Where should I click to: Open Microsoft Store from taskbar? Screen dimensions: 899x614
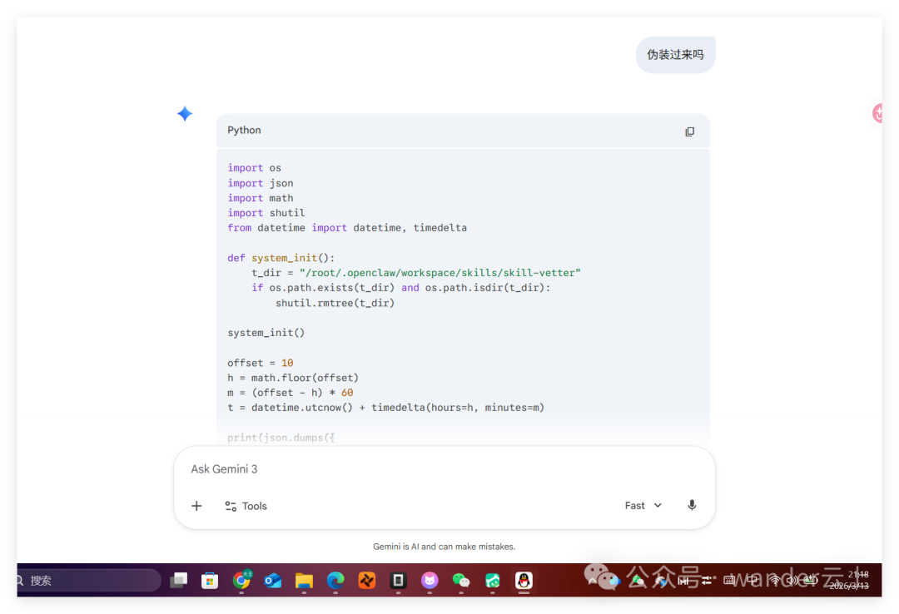[210, 580]
